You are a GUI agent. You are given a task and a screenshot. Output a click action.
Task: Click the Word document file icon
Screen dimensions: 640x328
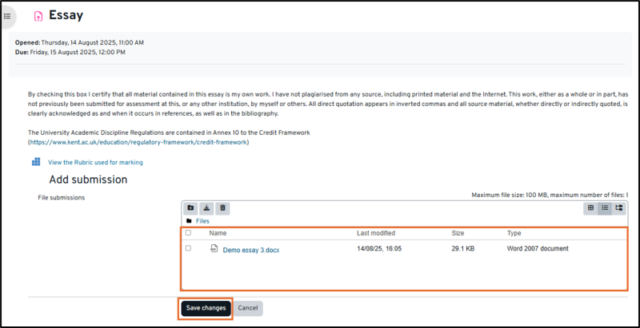coord(214,249)
